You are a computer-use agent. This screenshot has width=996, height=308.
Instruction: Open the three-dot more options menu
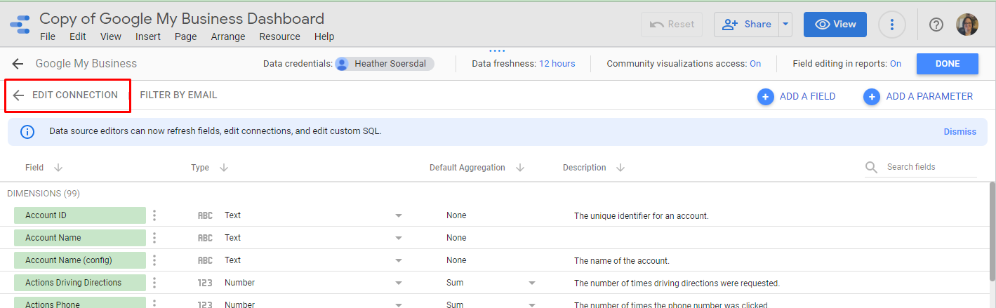click(891, 25)
